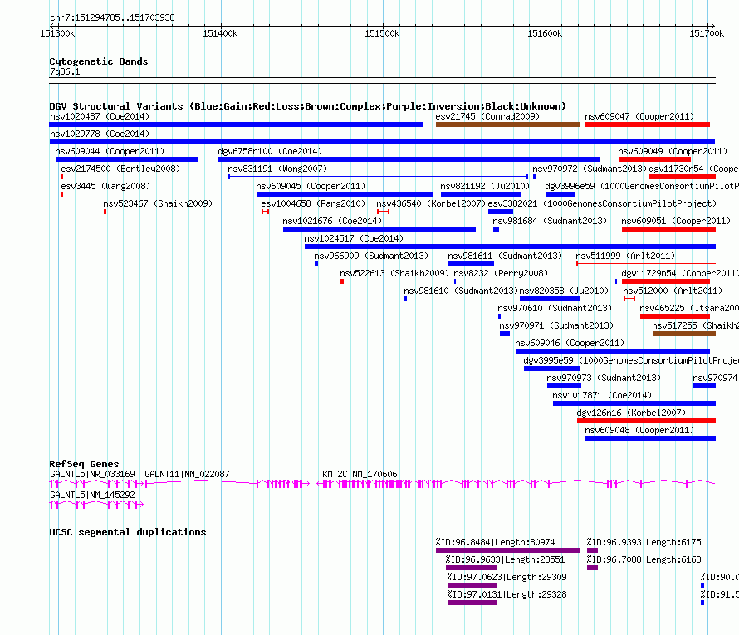
Task: Select nsv465225 (Itsara) label
Action: [x=689, y=308]
